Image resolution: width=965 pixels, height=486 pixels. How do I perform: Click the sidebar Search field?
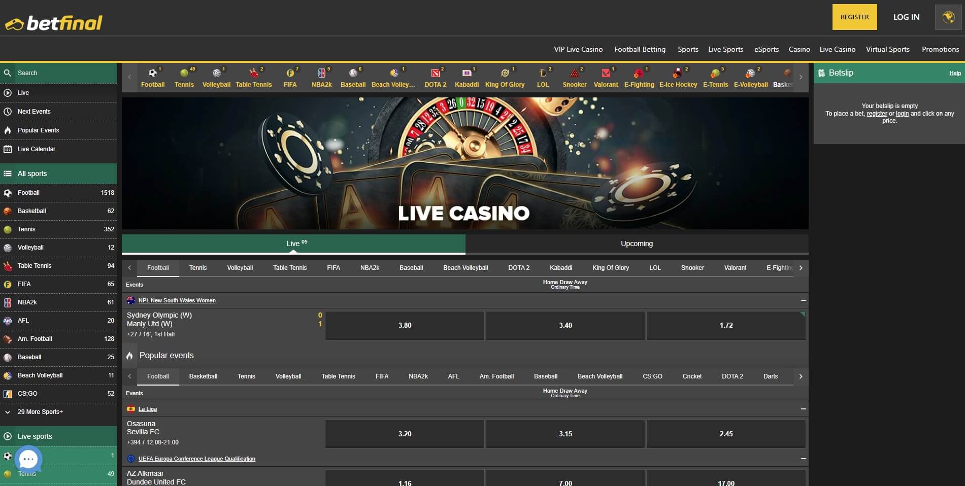(58, 73)
